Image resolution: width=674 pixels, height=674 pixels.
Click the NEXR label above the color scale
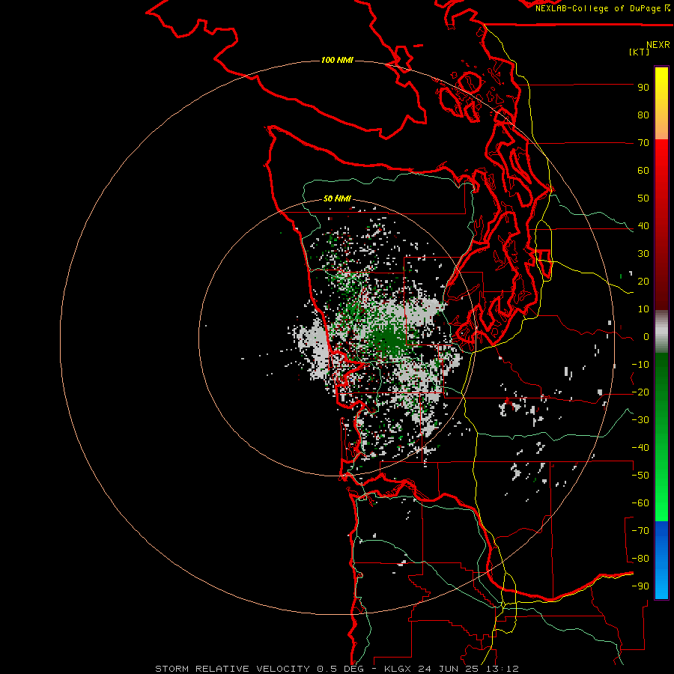(658, 44)
